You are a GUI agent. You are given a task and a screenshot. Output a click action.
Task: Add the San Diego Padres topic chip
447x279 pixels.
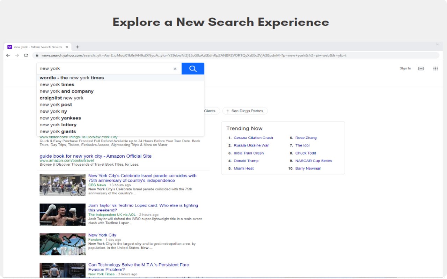[245, 111]
